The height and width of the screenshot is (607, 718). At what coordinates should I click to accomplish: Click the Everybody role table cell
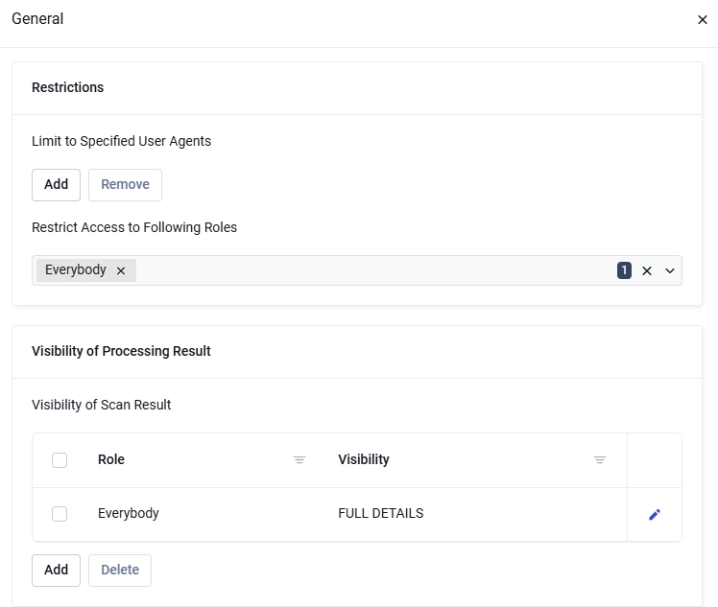tap(129, 513)
